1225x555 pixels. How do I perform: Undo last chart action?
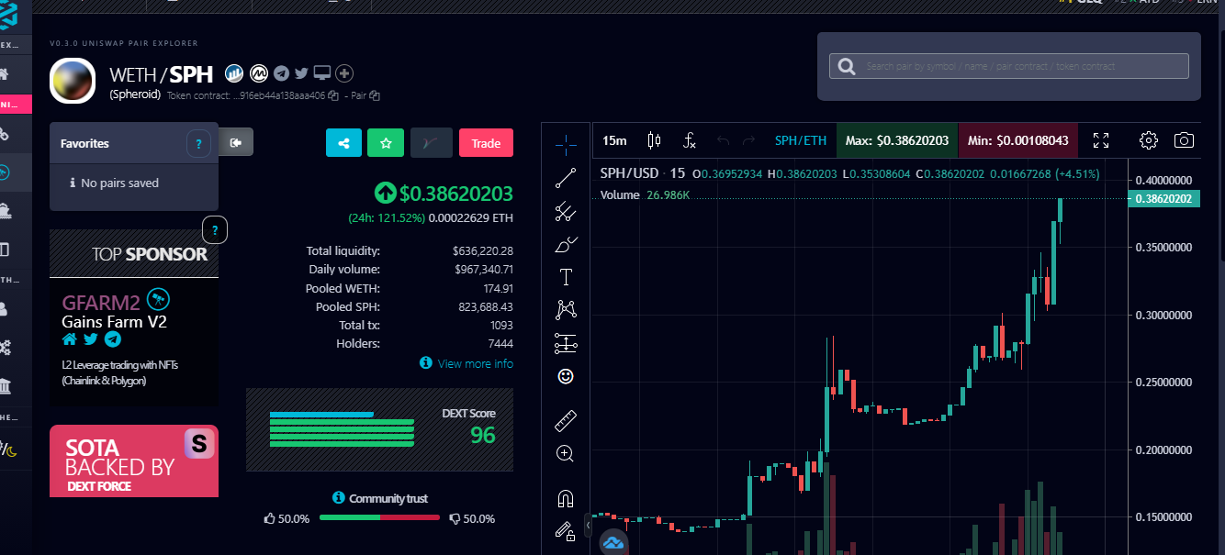pos(723,140)
